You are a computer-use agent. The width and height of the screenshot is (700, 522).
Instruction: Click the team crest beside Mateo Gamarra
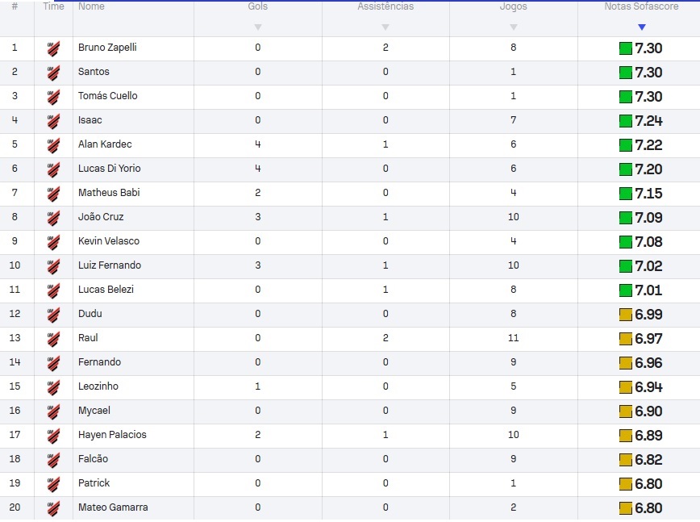pyautogui.click(x=53, y=508)
